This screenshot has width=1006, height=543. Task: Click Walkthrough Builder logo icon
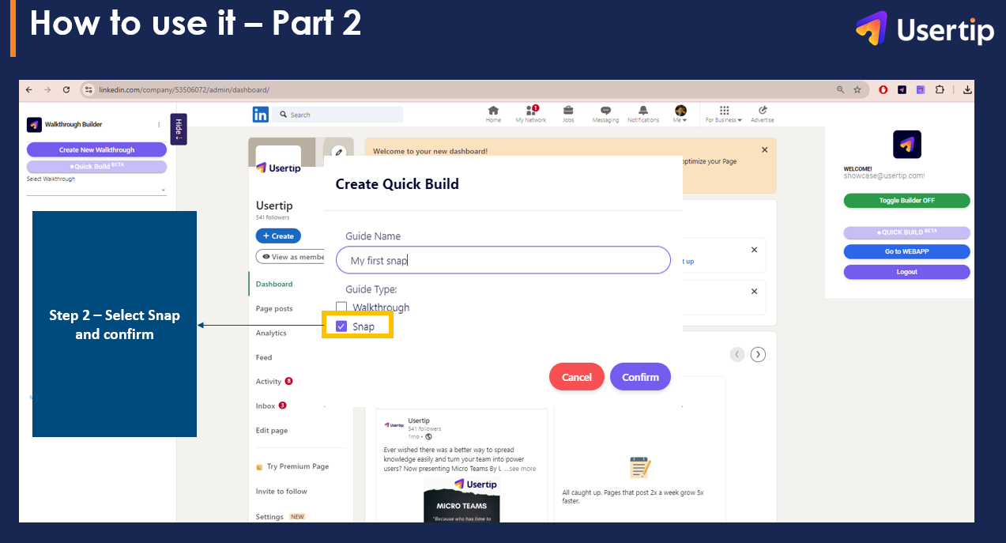click(34, 125)
